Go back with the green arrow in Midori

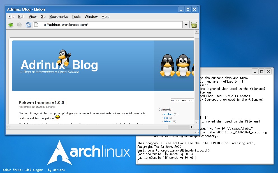click(x=11, y=25)
